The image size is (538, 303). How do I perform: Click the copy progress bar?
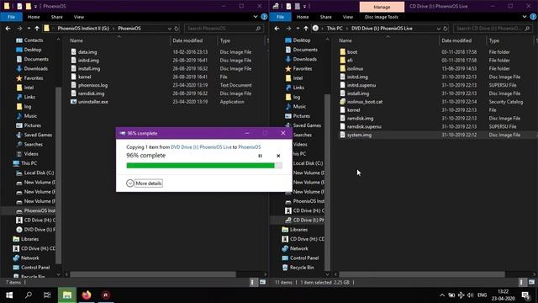click(x=204, y=166)
